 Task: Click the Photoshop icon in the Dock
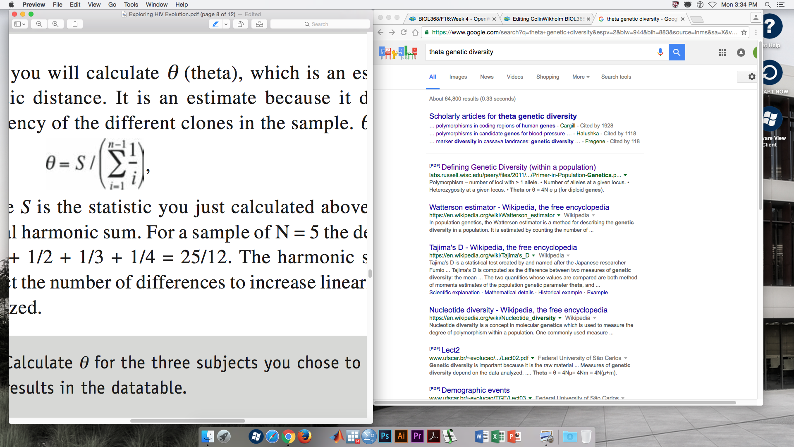(x=385, y=436)
